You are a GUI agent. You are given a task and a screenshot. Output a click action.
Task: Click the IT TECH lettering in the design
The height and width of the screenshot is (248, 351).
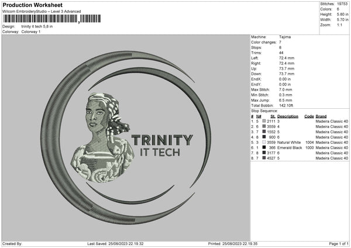(x=160, y=153)
